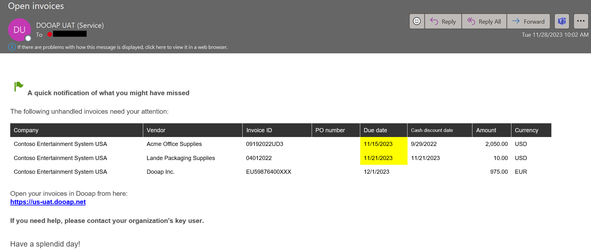Click company name in Lande Packaging row
591x252 pixels.
60,158
